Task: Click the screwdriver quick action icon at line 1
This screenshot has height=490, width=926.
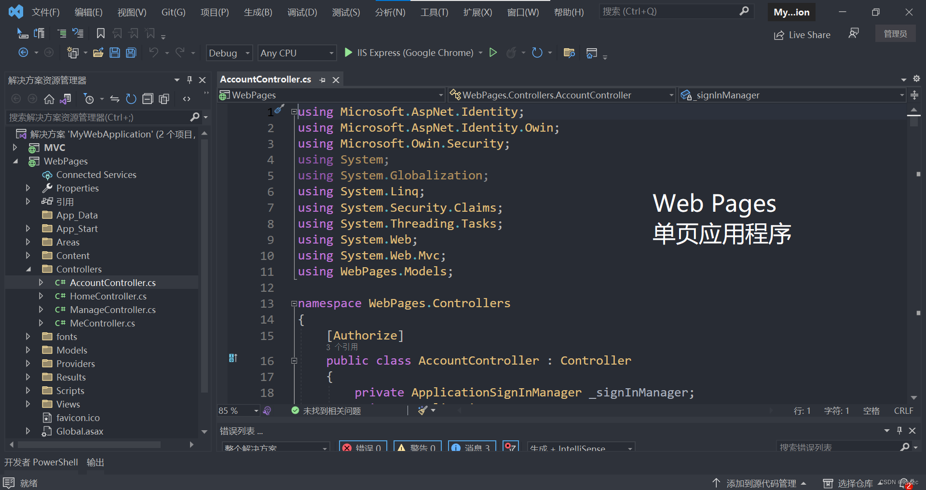Action: click(x=280, y=109)
